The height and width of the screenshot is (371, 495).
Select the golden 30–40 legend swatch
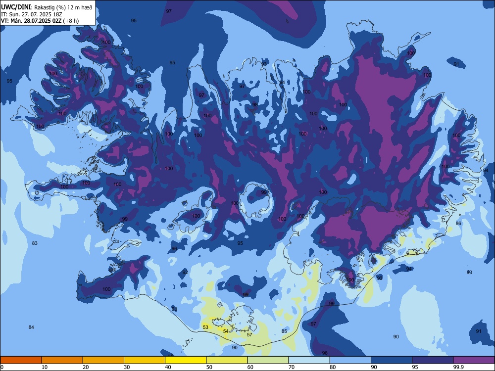click(x=145, y=360)
